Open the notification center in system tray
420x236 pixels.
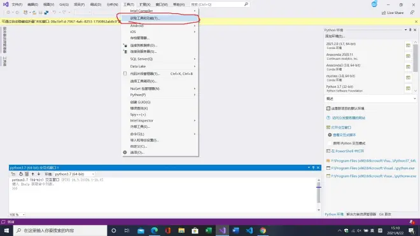[x=412, y=230]
